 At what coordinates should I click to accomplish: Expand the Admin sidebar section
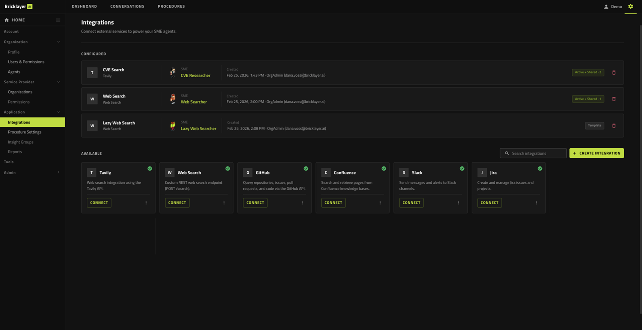click(59, 172)
